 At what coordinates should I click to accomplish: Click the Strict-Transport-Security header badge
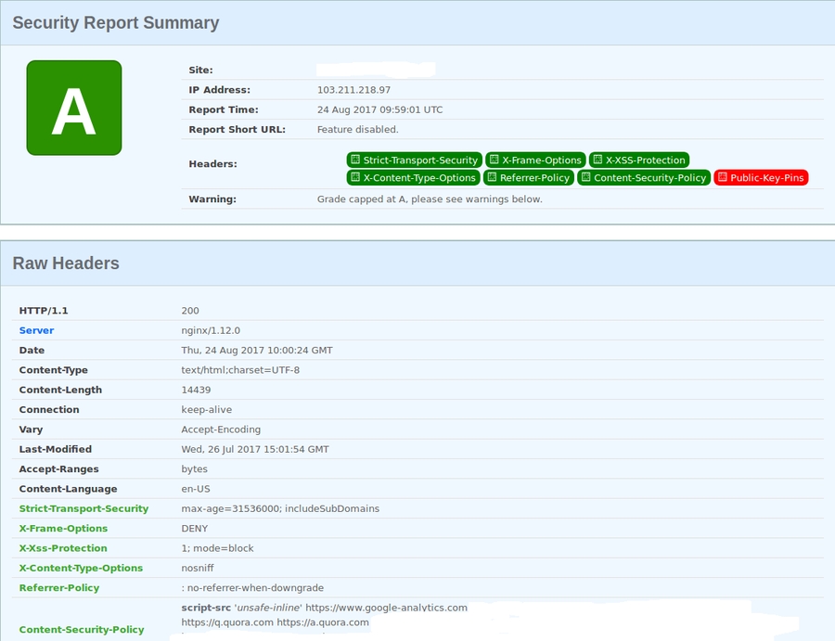pos(414,160)
